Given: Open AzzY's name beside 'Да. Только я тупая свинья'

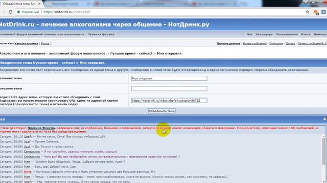Looking at the screenshot, I should pyautogui.click(x=27, y=146).
